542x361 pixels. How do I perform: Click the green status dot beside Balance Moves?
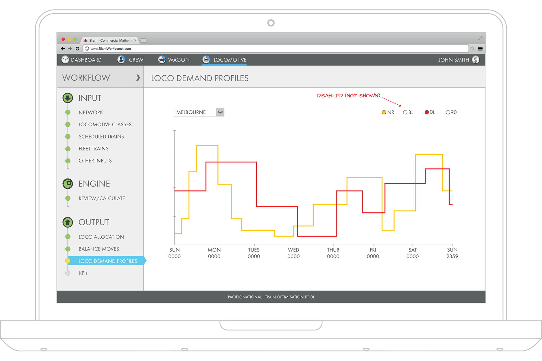(68, 249)
